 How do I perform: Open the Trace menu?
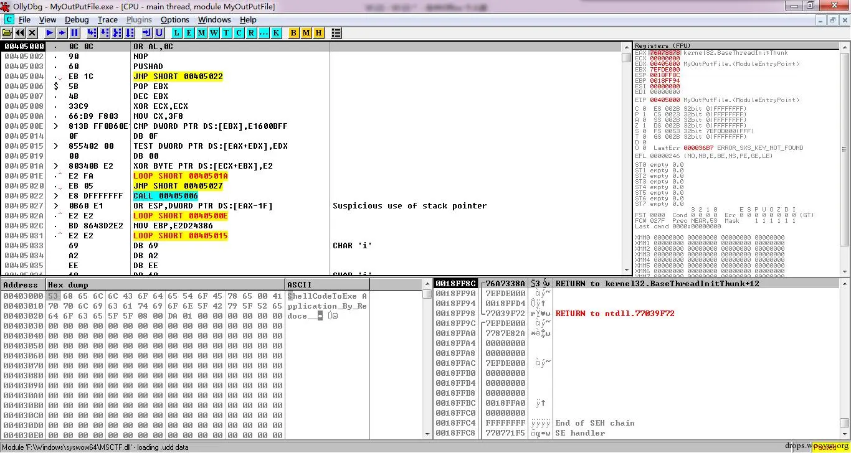click(108, 20)
